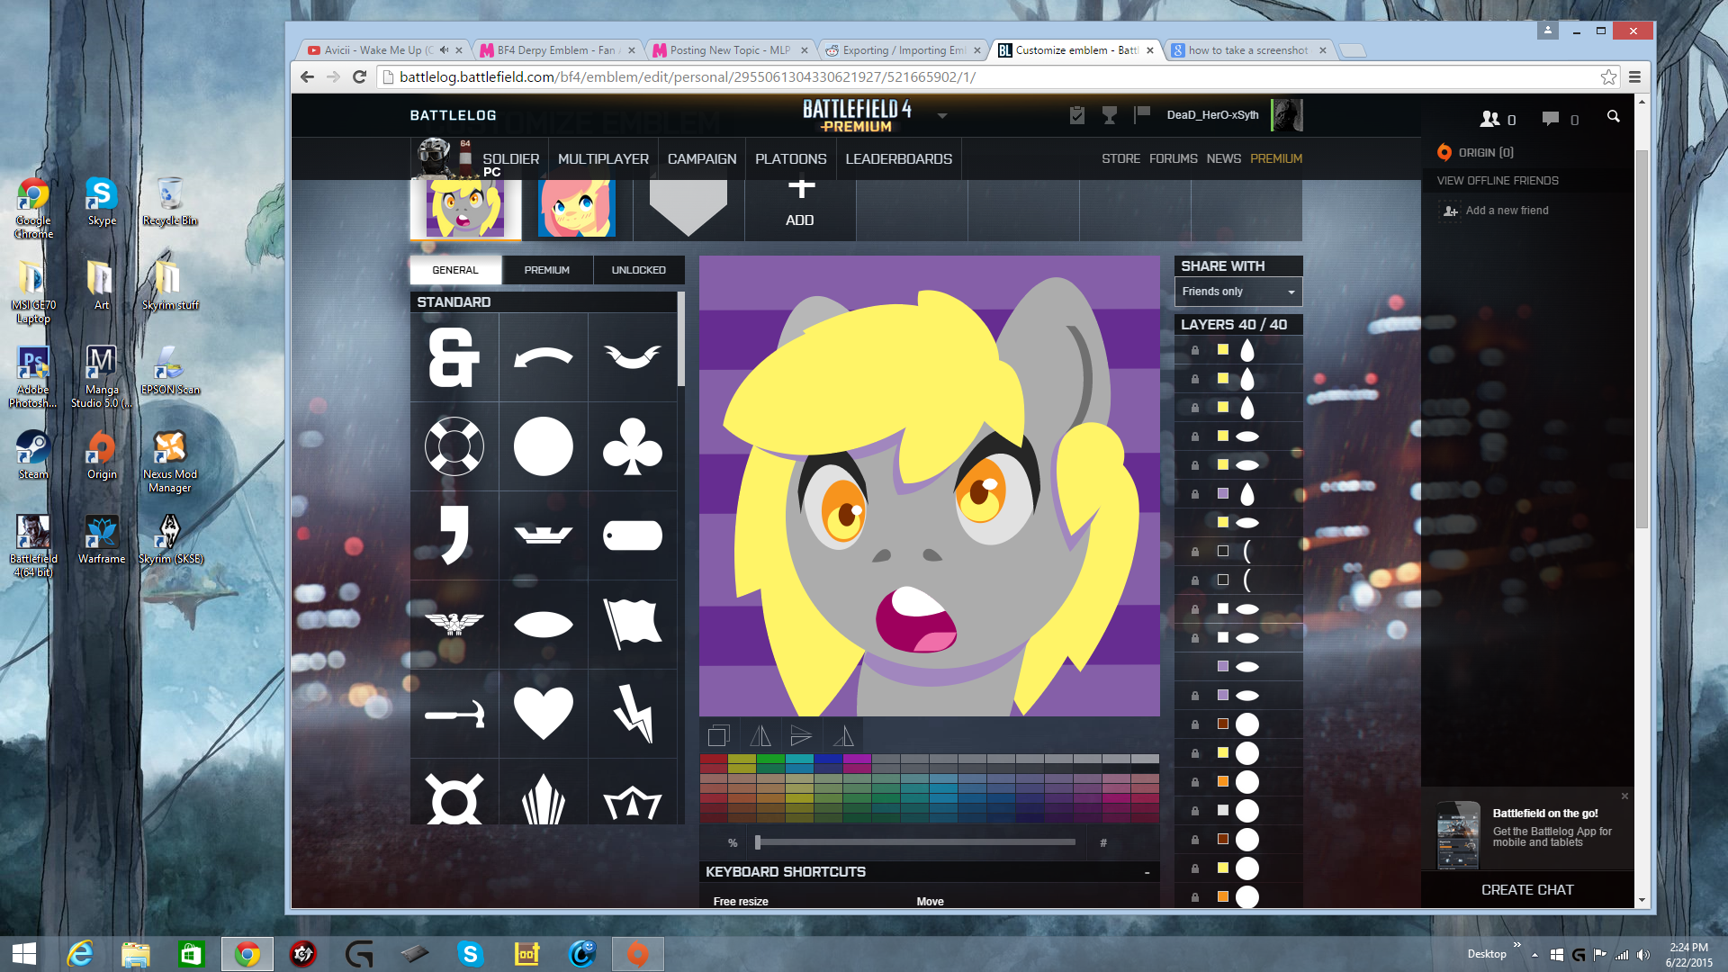Open Battlelog search magnifier

[x=1613, y=117]
